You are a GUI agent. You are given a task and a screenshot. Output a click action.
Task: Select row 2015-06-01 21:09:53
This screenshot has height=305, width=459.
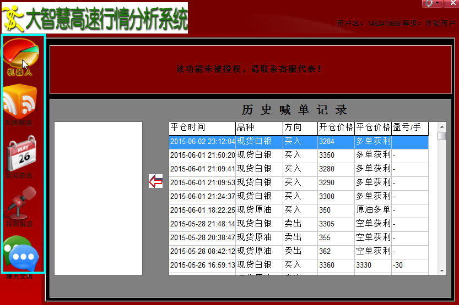pyautogui.click(x=299, y=183)
